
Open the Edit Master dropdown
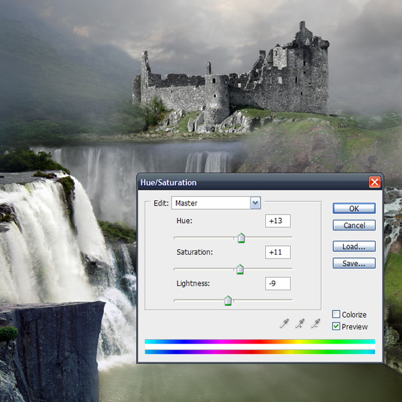click(255, 202)
